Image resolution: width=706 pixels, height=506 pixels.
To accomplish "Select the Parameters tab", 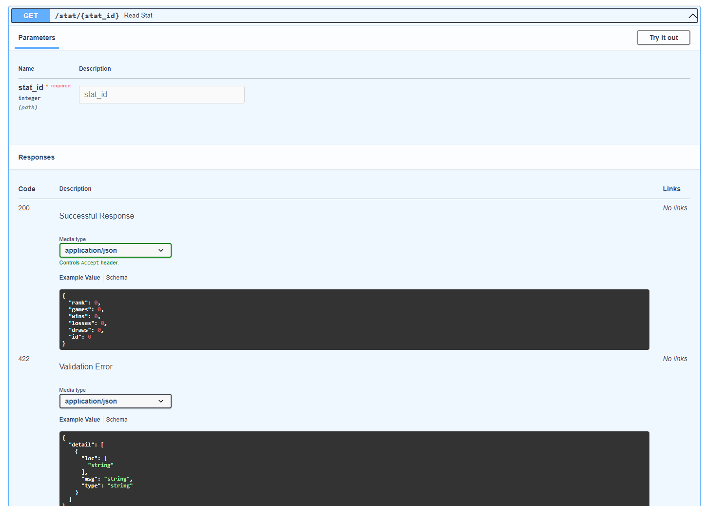I will pos(37,38).
